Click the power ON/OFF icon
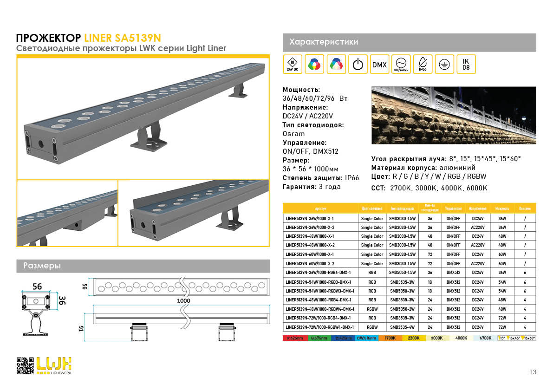Image resolution: width=553 pixels, height=391 pixels. [358, 64]
